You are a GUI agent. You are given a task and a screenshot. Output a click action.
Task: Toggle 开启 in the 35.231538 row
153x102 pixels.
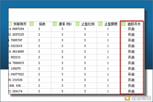(x=131, y=80)
